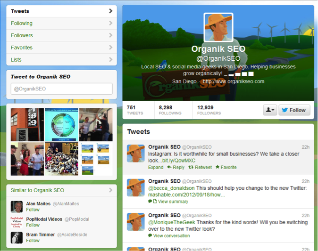
Task: Open the mashable.com article link
Action: click(187, 195)
